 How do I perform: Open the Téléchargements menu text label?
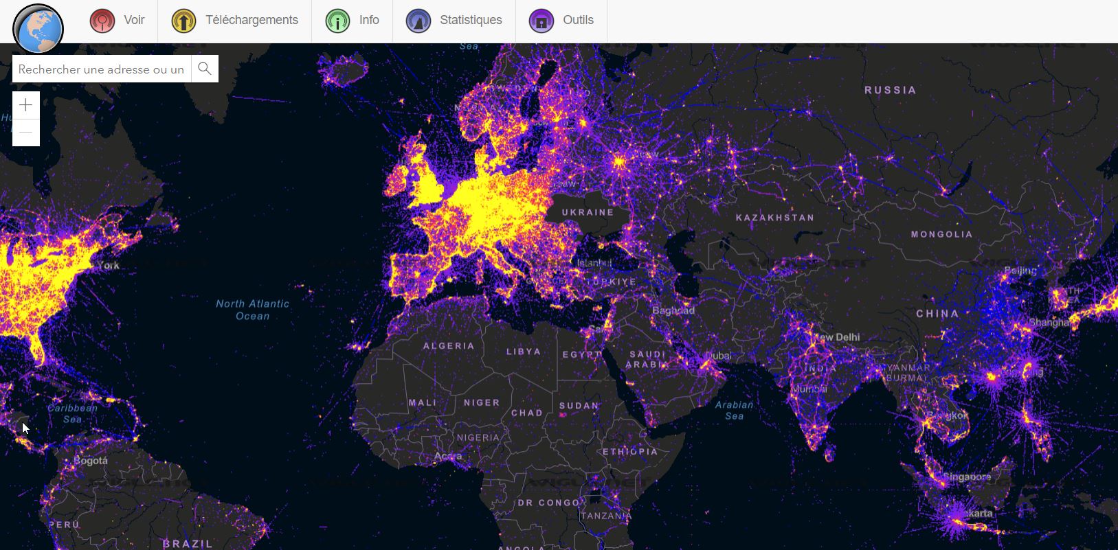tap(251, 20)
